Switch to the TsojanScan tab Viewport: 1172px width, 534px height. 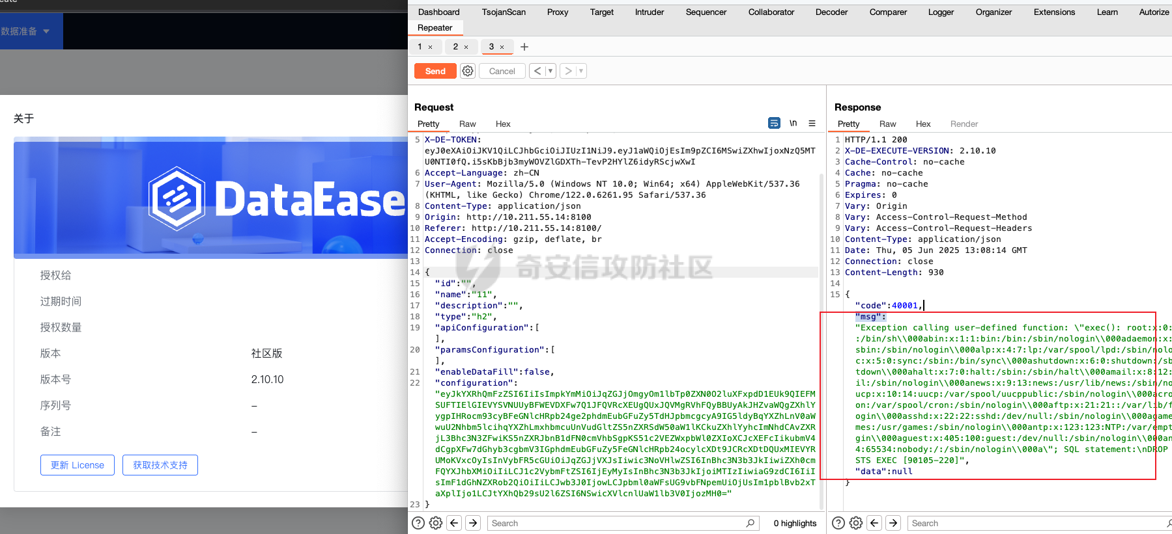[x=504, y=12]
